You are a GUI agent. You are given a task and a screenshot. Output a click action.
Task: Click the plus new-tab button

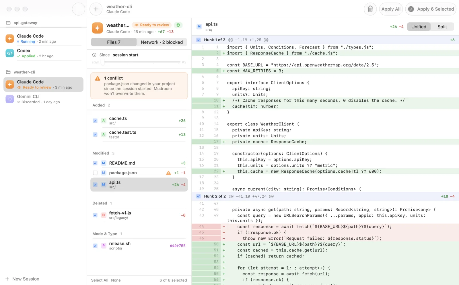[x=96, y=9]
